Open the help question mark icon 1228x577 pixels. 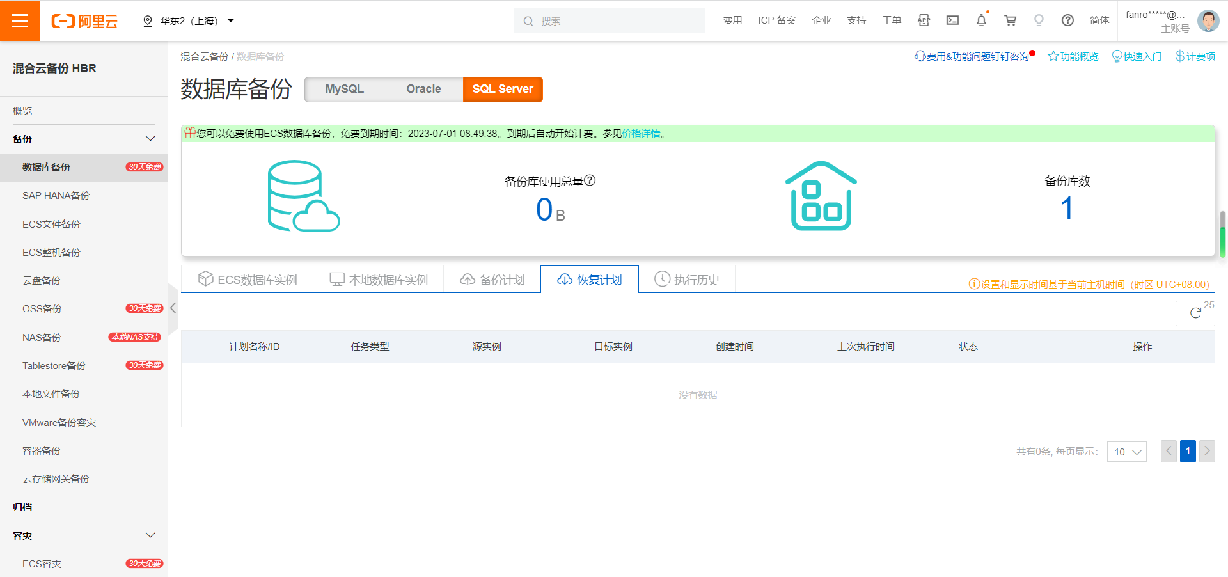(1067, 20)
